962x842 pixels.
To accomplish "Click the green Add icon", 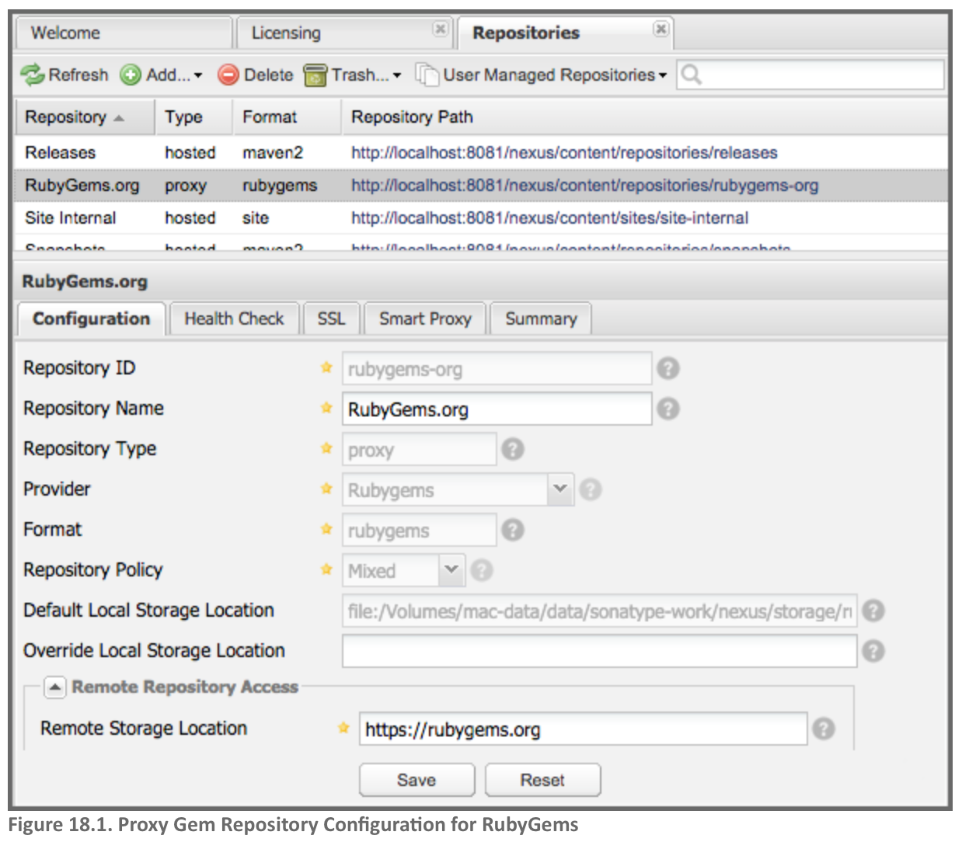I will pos(131,75).
